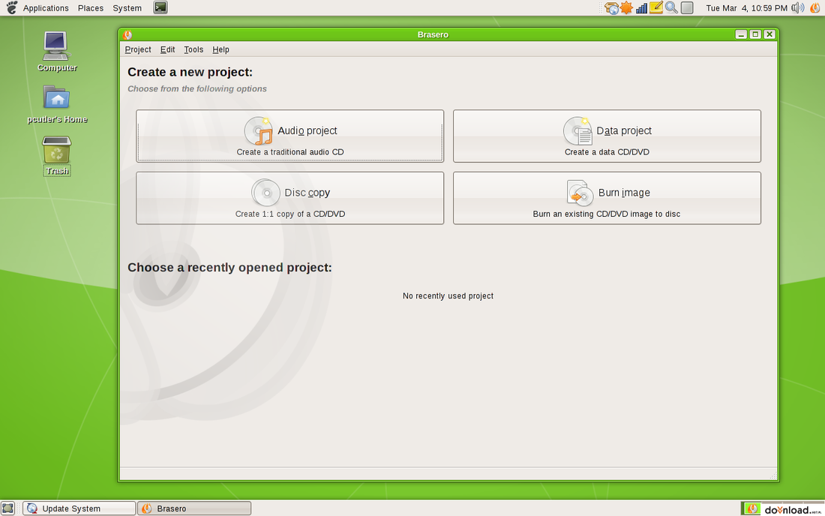Click the software update package tray icon
825x516 pixels.
611,8
